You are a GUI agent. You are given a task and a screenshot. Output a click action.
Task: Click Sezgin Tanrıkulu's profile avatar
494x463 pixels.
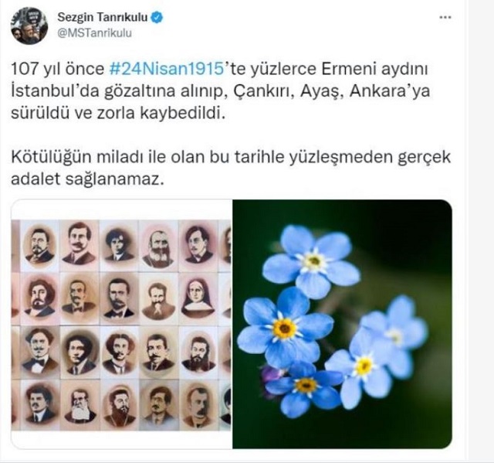[29, 26]
